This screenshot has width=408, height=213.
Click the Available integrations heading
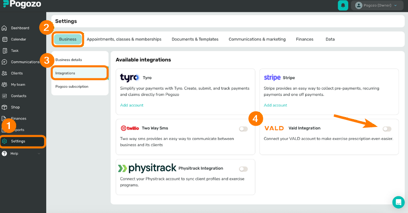point(143,60)
